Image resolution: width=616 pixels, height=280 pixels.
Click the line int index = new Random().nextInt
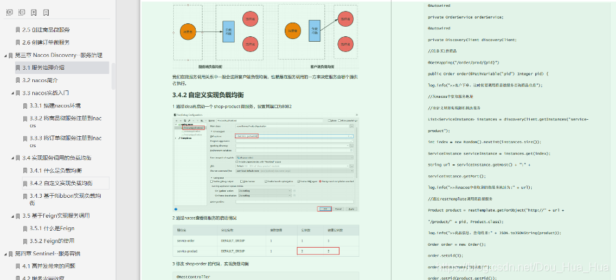pyautogui.click(x=485, y=142)
